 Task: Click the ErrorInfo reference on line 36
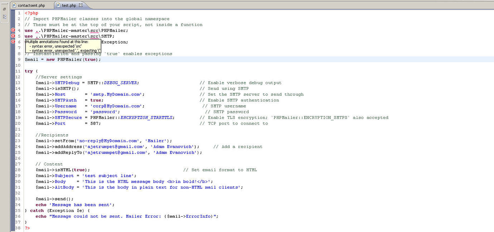(x=198, y=216)
